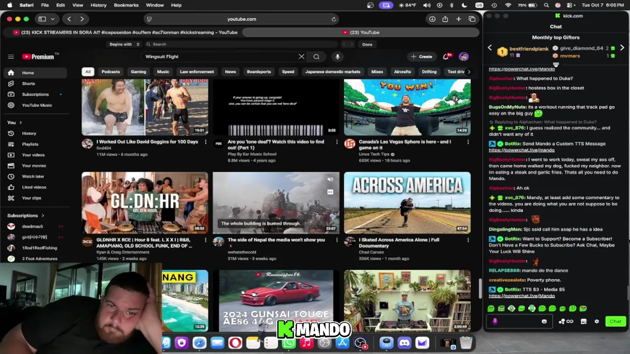Image resolution: width=630 pixels, height=354 pixels.
Task: Open options for GLDNHR RCE video
Action: (206, 240)
